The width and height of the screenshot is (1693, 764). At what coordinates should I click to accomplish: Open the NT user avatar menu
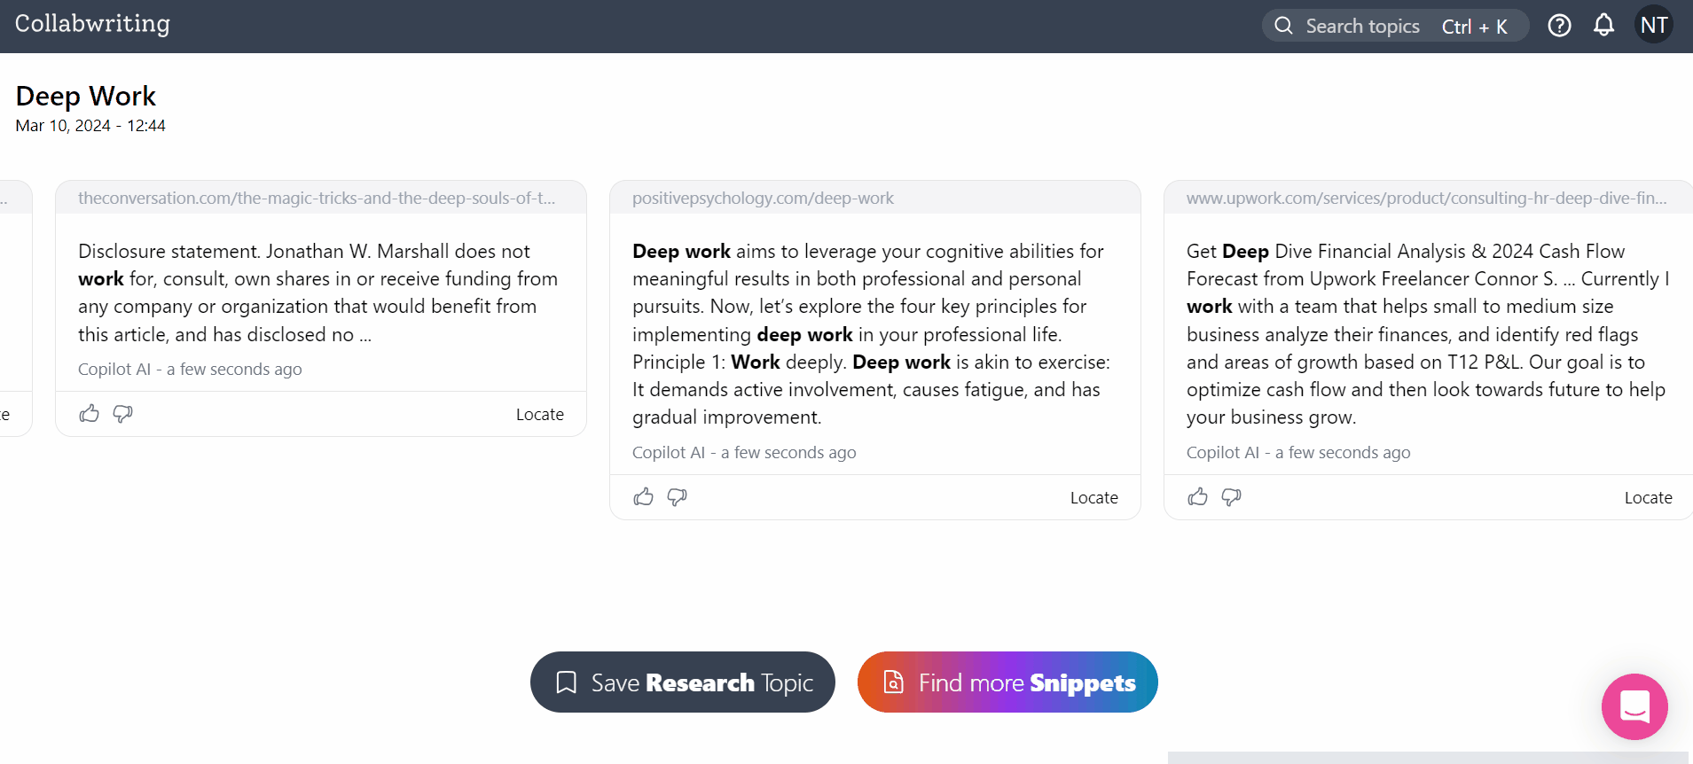pyautogui.click(x=1653, y=26)
